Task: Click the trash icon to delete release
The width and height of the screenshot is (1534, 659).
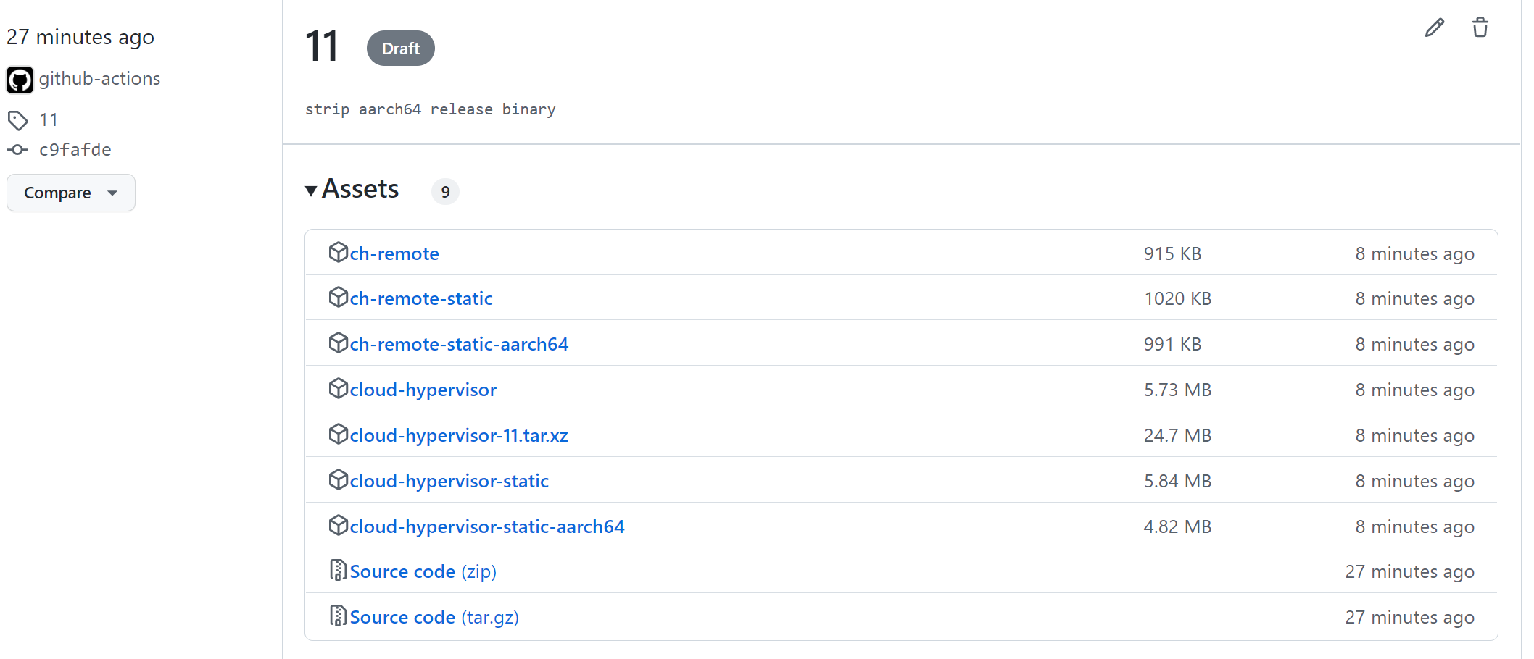Action: [1480, 27]
